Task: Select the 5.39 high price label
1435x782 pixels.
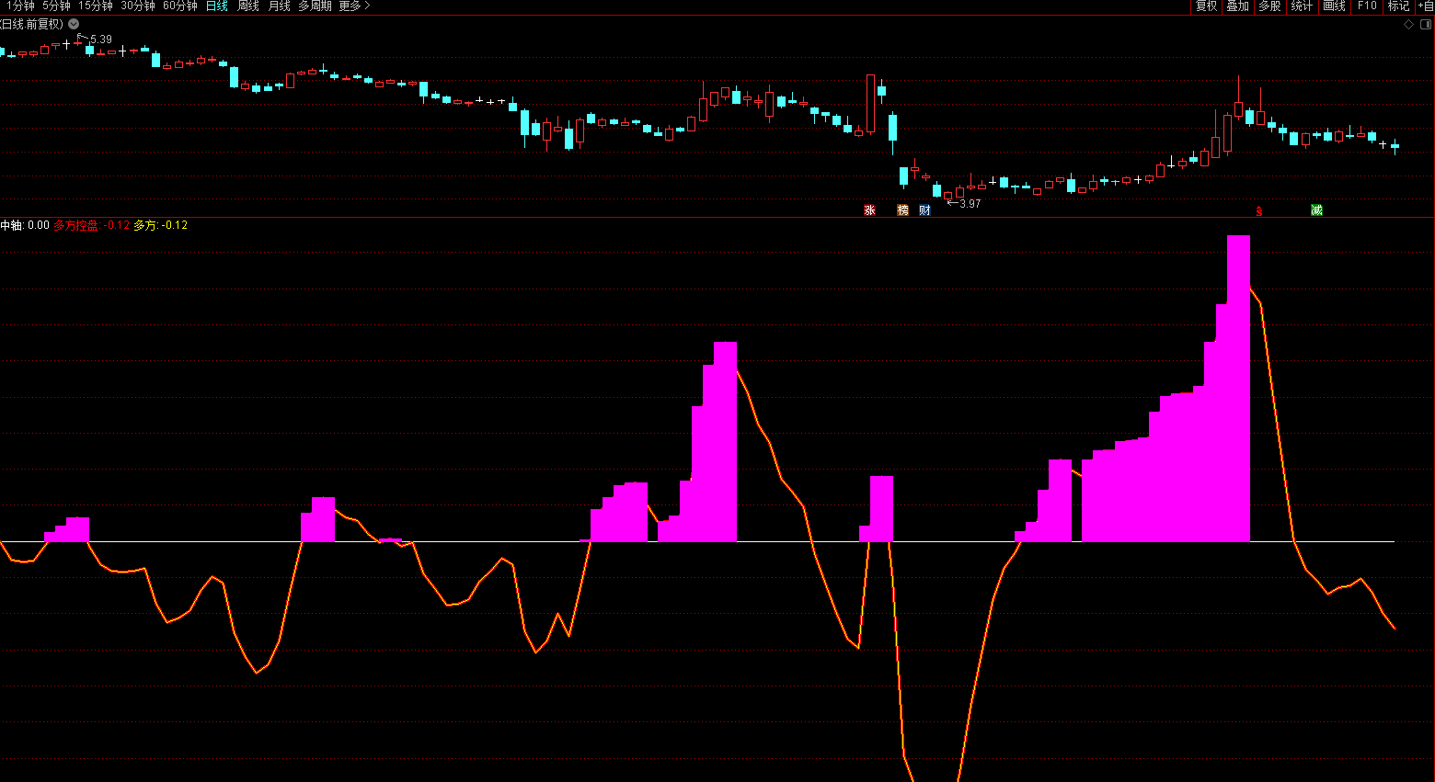Action: (x=100, y=40)
